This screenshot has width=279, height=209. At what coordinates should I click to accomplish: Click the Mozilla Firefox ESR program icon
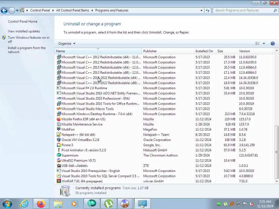coord(59,119)
